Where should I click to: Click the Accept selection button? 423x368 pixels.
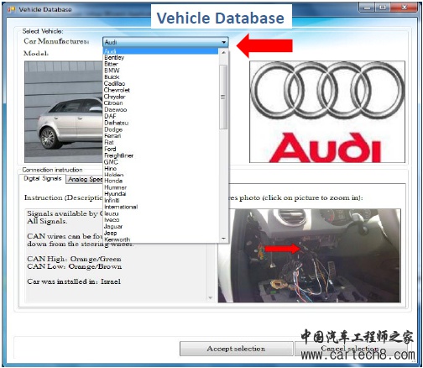236,349
